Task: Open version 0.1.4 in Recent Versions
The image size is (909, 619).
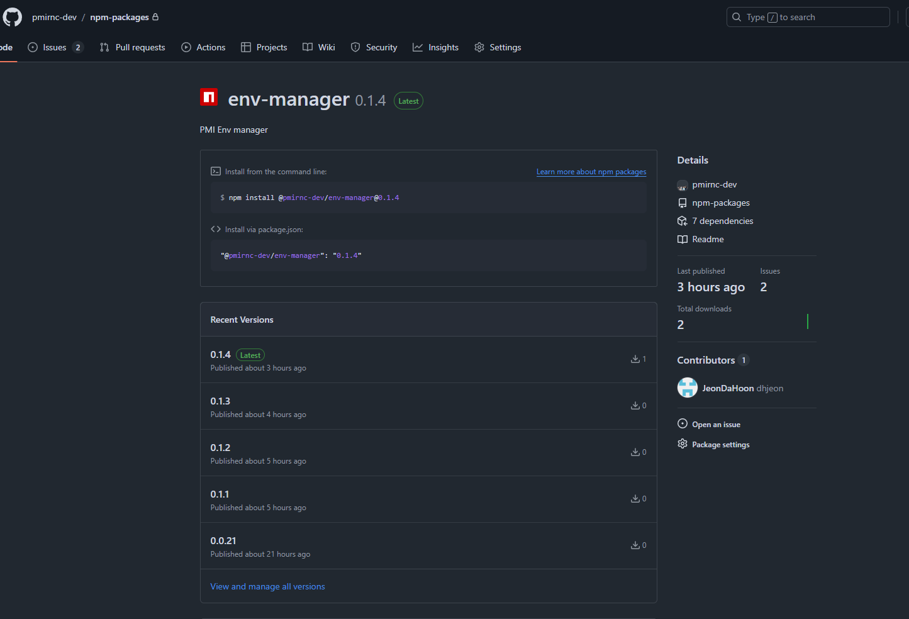Action: click(220, 355)
